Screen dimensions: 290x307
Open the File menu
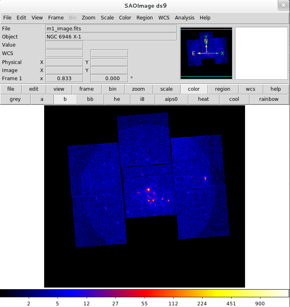tap(7, 18)
